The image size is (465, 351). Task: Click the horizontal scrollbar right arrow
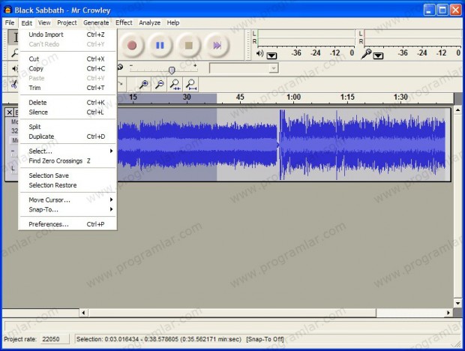(x=448, y=313)
